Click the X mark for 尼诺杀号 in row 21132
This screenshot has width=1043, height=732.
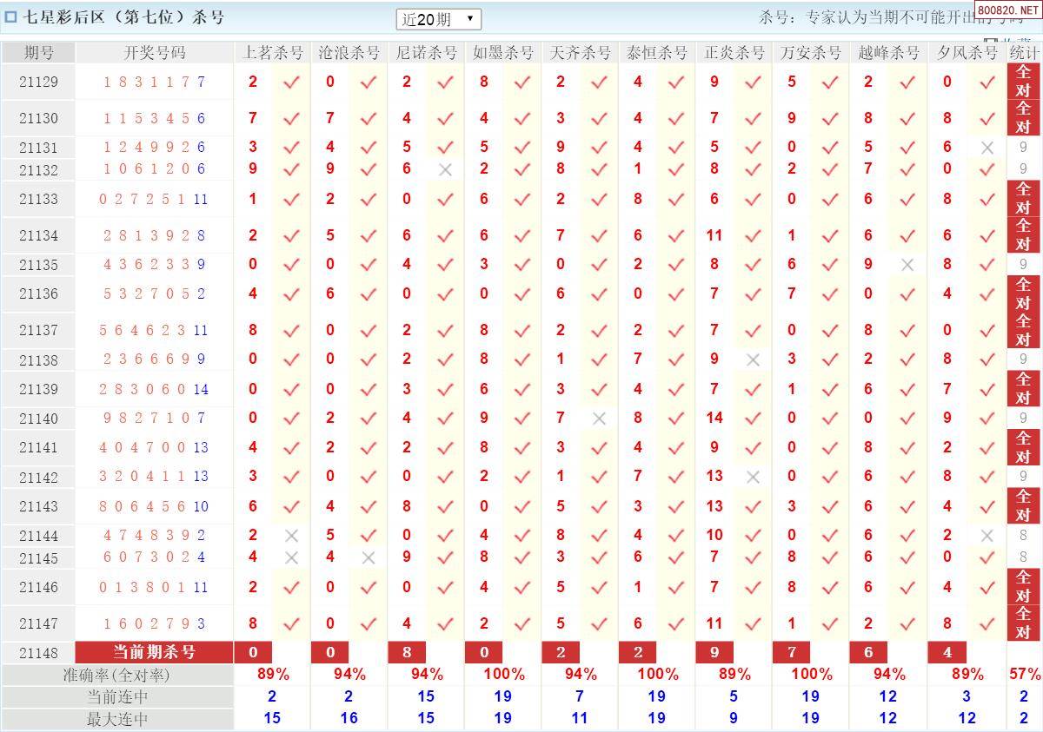pyautogui.click(x=446, y=169)
